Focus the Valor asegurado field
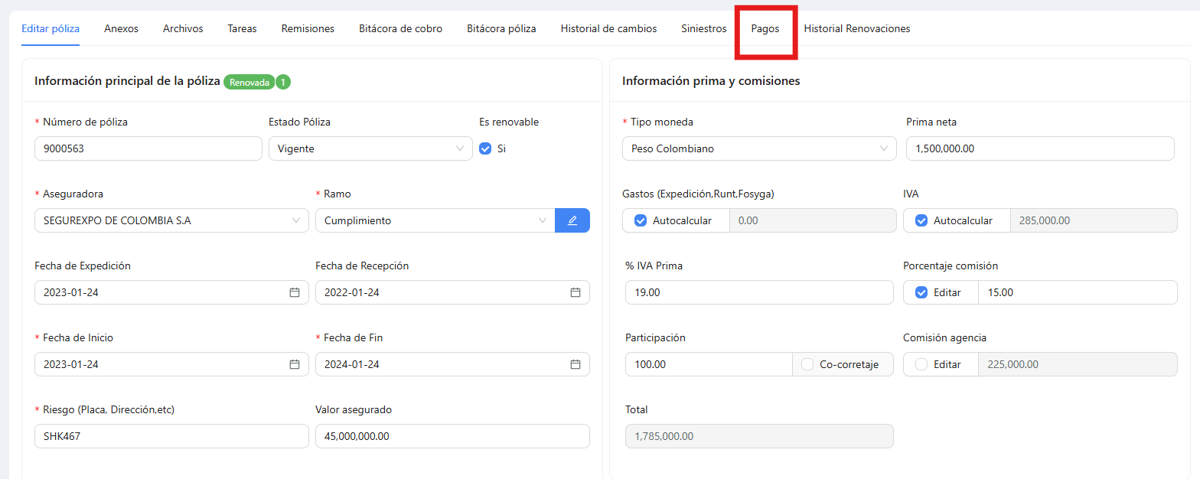Image resolution: width=1200 pixels, height=479 pixels. pos(452,436)
